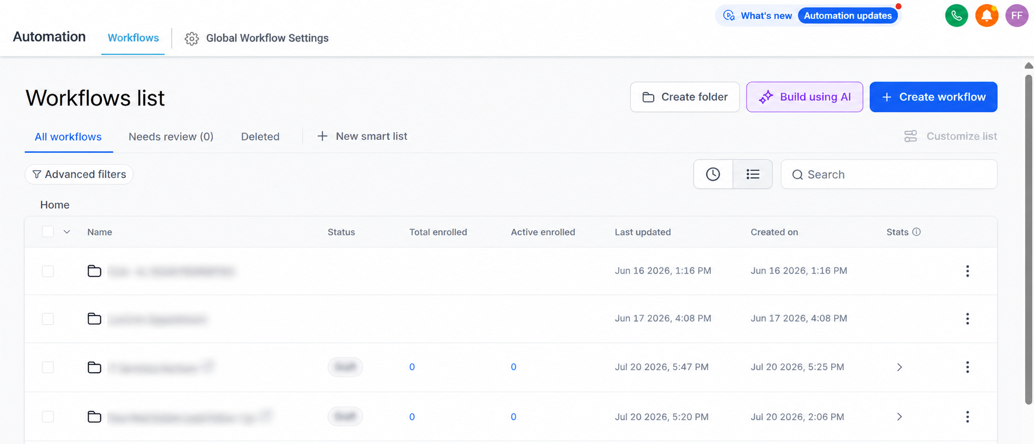Click the vertical scrollbar thumb

tap(1029, 239)
